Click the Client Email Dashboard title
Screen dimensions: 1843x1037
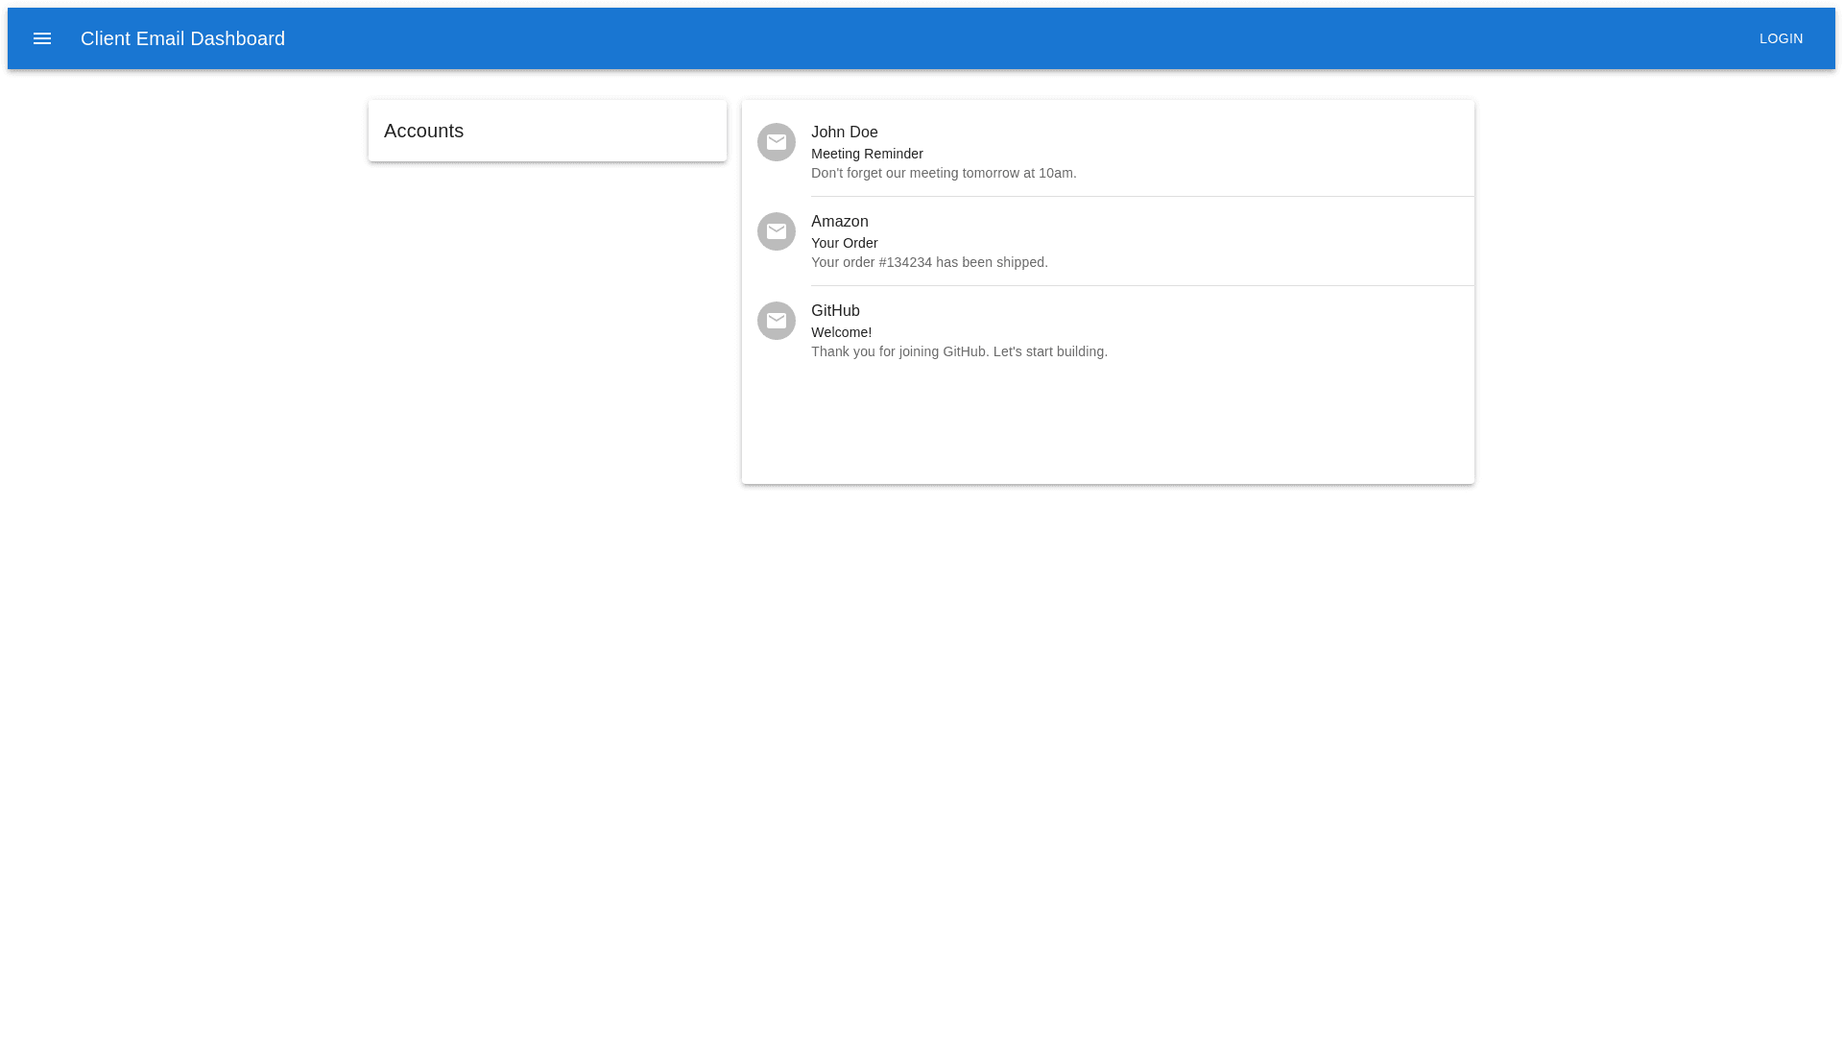tap(182, 38)
